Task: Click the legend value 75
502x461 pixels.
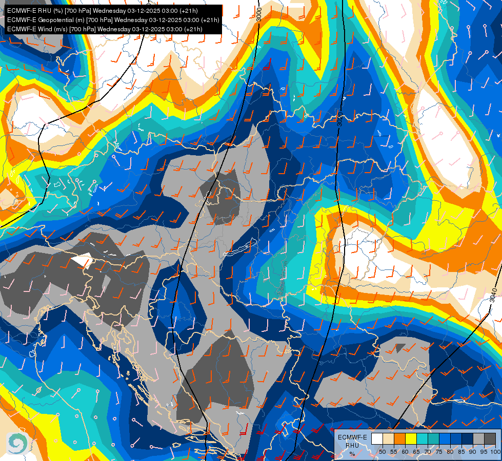Action: [439, 452]
